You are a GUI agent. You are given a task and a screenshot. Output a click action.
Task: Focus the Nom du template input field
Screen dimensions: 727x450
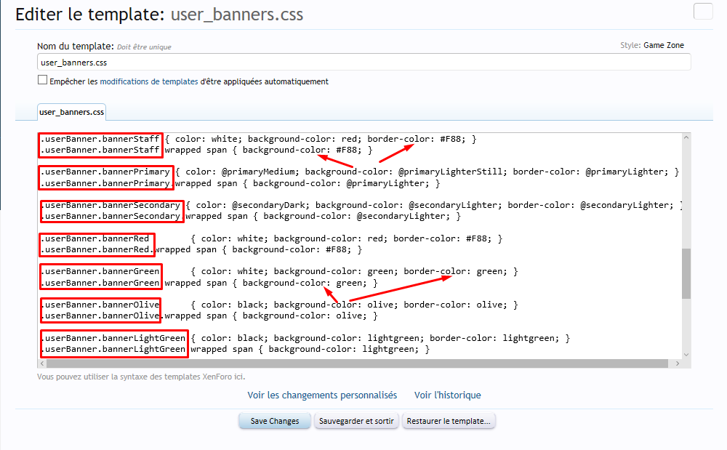click(x=363, y=63)
